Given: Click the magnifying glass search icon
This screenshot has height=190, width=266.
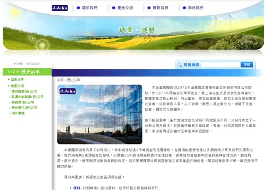Looking at the screenshot, I should (x=180, y=65).
